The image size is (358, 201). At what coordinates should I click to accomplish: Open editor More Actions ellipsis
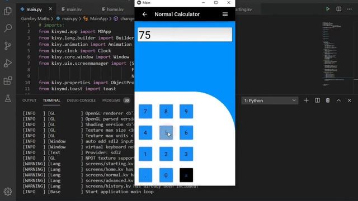tap(350, 9)
